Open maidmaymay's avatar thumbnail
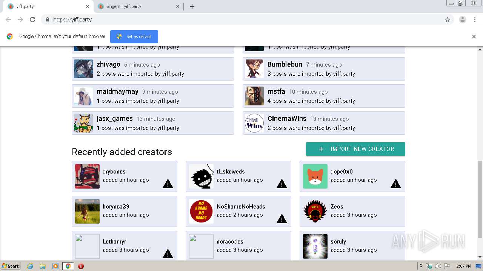This screenshot has height=271, width=483. (x=83, y=96)
